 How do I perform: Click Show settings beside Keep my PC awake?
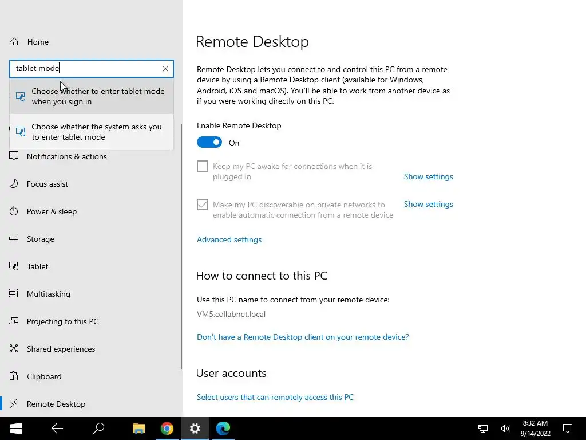pos(428,176)
